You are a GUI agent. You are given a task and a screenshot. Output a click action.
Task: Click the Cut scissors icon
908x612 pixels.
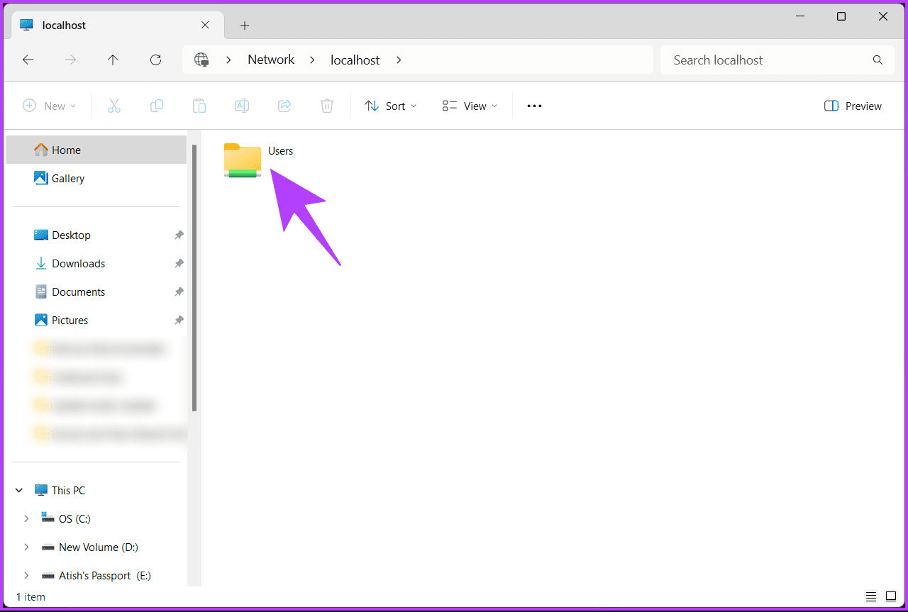(114, 106)
